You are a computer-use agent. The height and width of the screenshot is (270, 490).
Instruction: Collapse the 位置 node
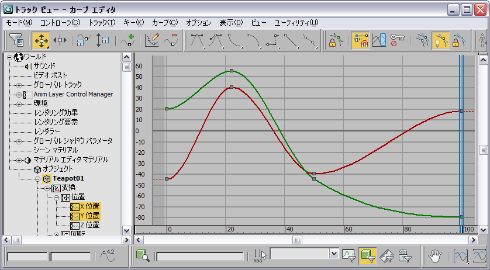[x=57, y=198]
